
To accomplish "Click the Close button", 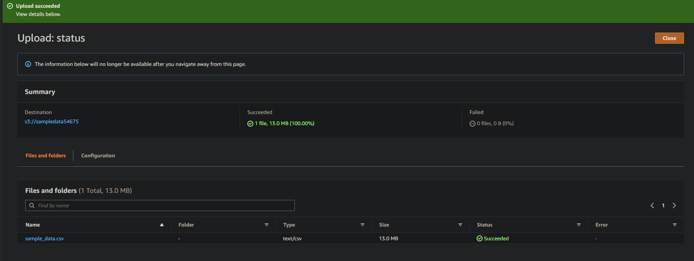I will [x=669, y=38].
